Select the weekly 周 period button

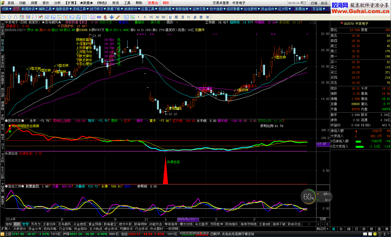point(176,17)
